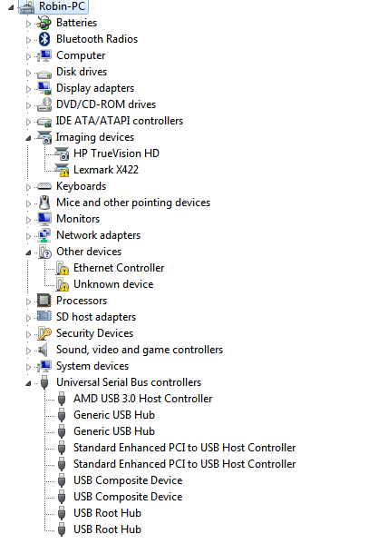
Task: Select the Keyboards category label
Action: [x=82, y=186]
